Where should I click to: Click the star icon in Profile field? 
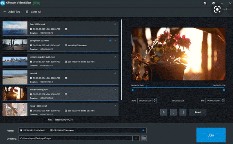pyautogui.click(x=143, y=130)
